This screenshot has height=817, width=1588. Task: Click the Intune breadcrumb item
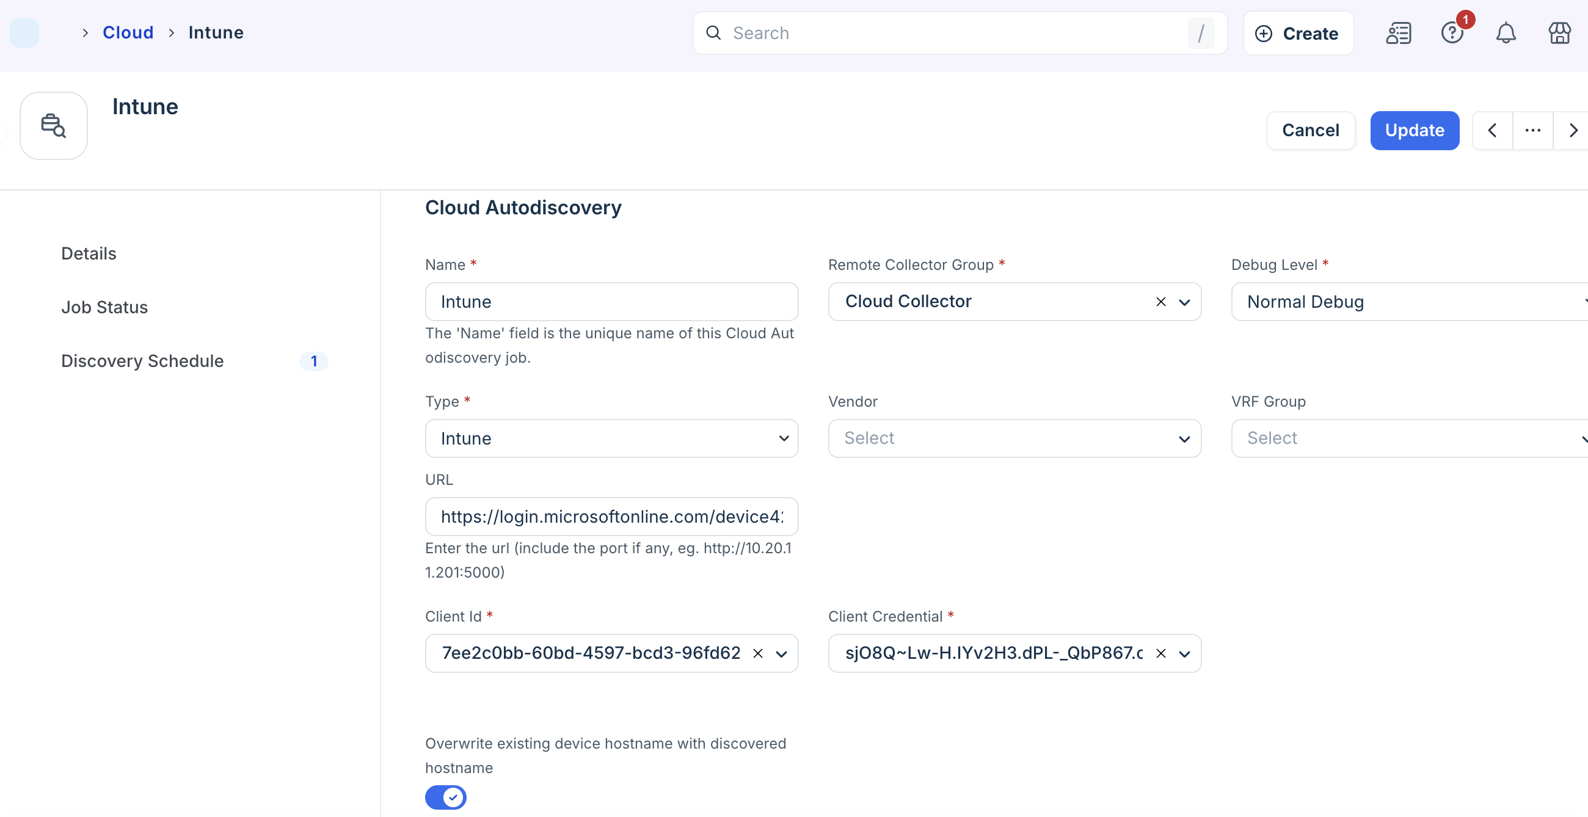coord(216,32)
